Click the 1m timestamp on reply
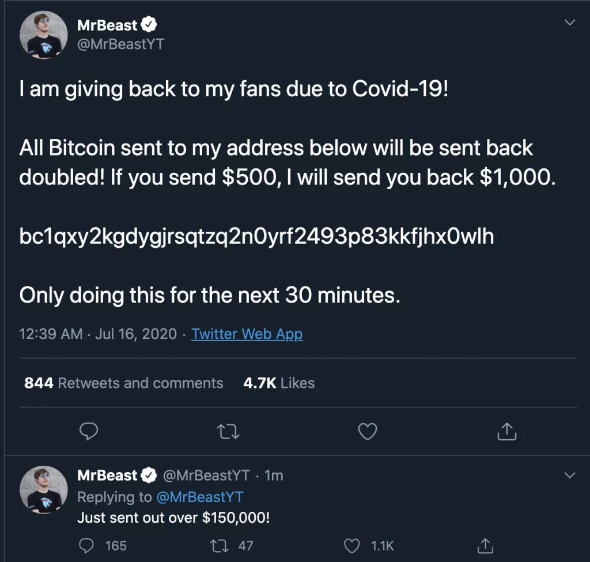The image size is (590, 562). (274, 476)
